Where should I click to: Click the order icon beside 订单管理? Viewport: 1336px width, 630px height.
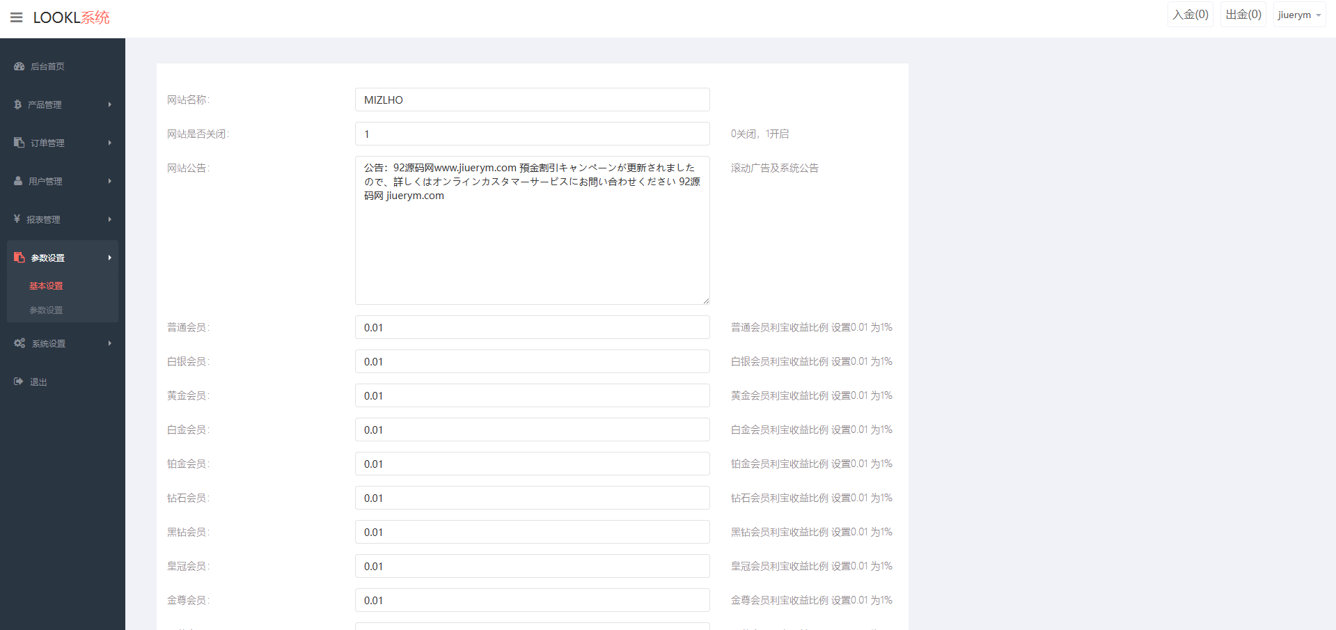point(19,143)
